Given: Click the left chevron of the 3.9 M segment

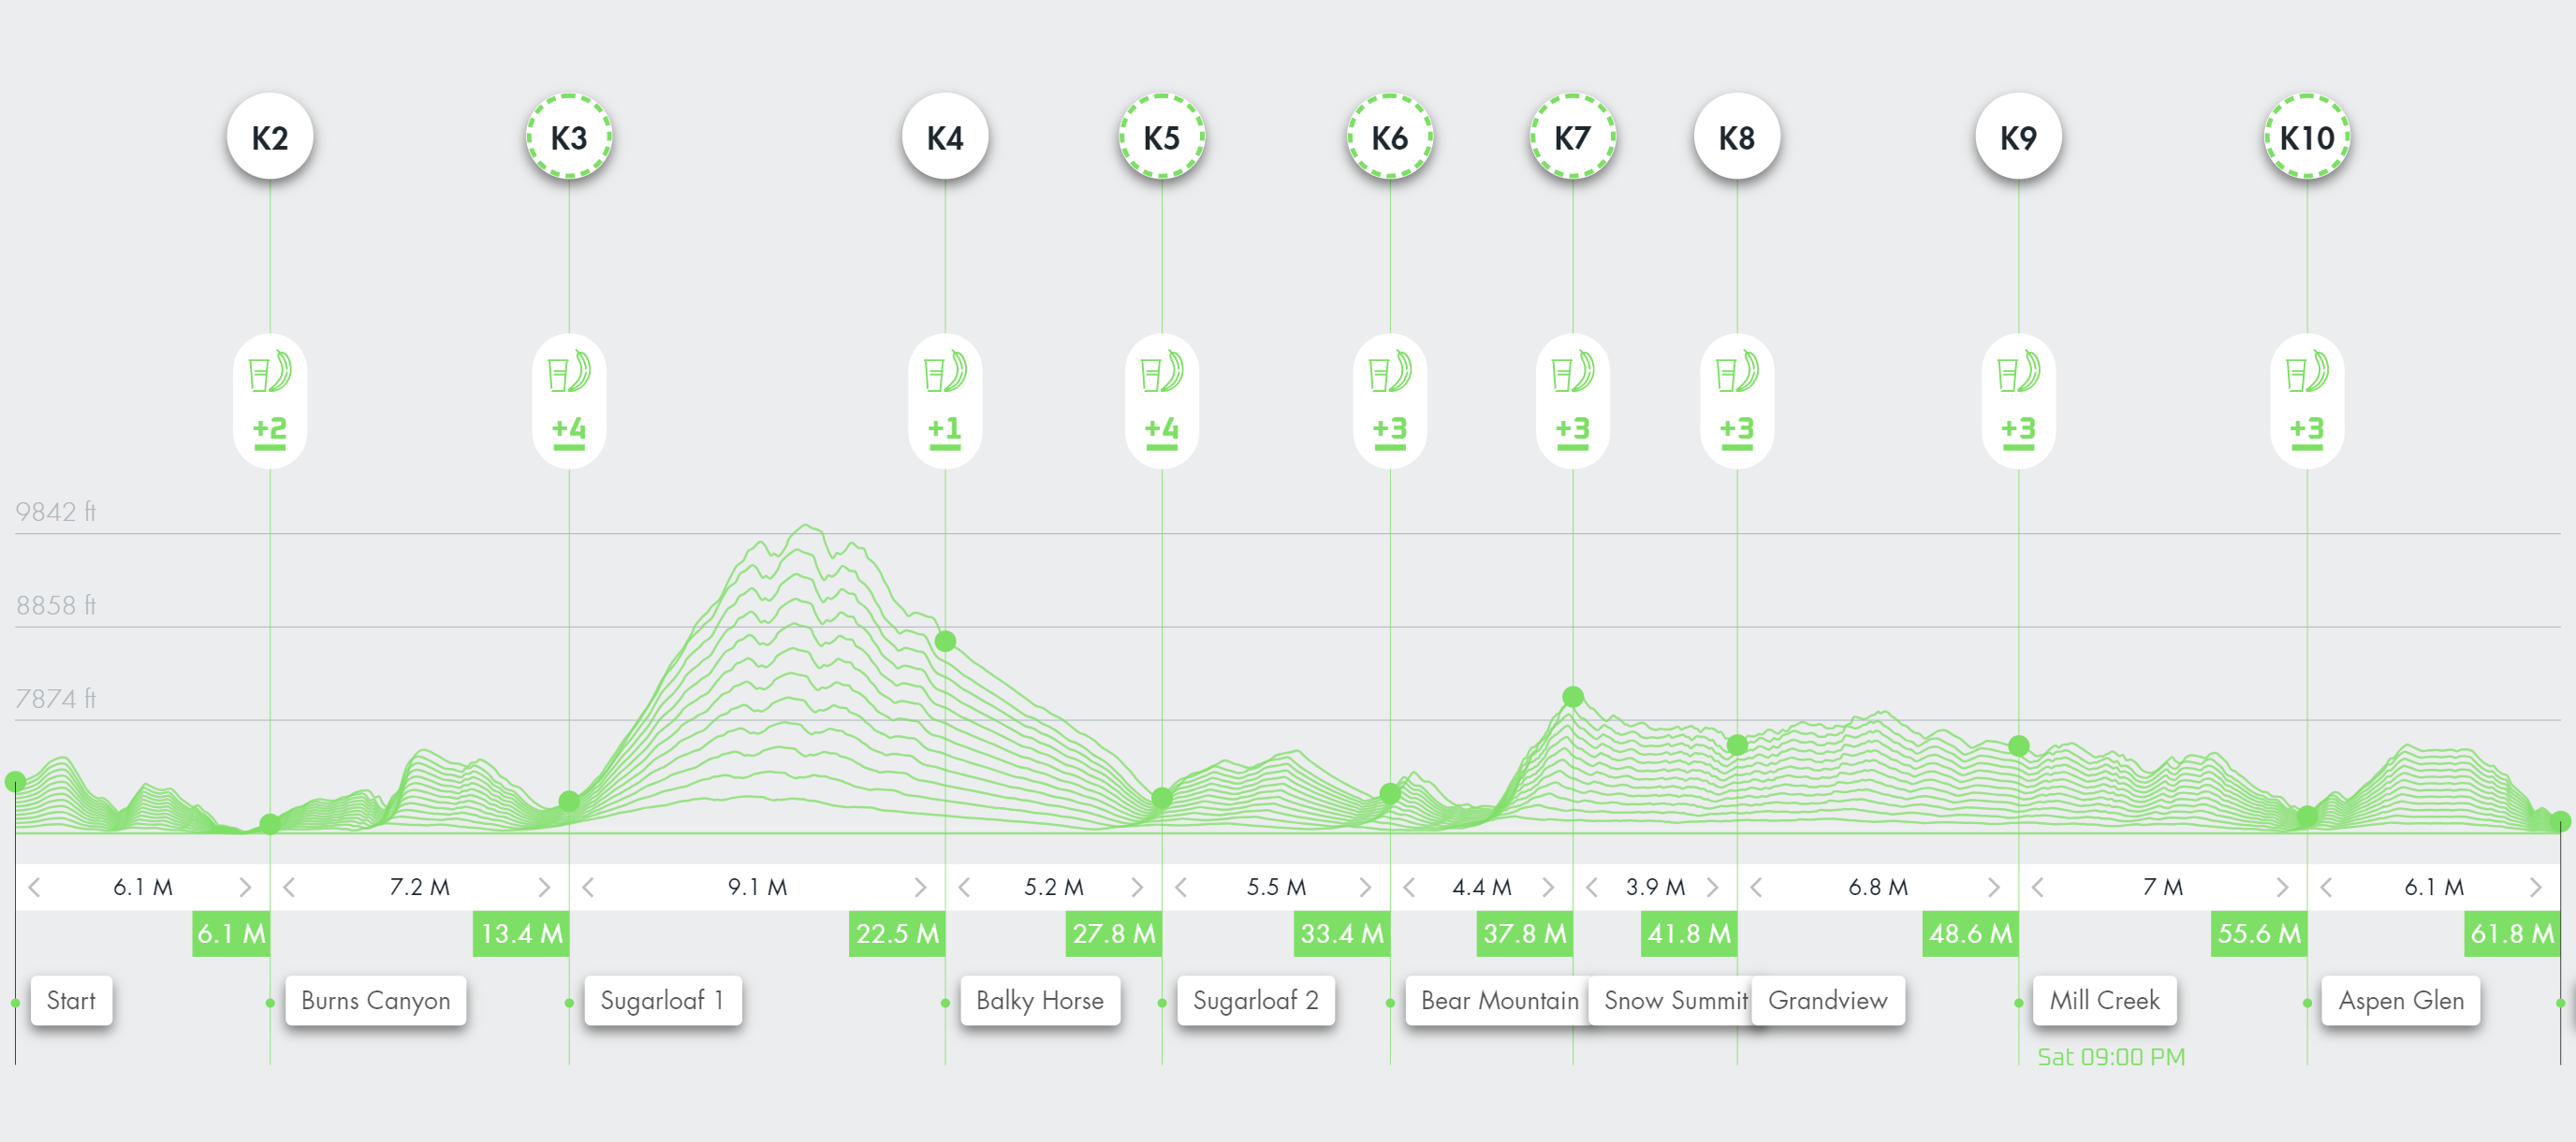Looking at the screenshot, I should click(x=1593, y=888).
